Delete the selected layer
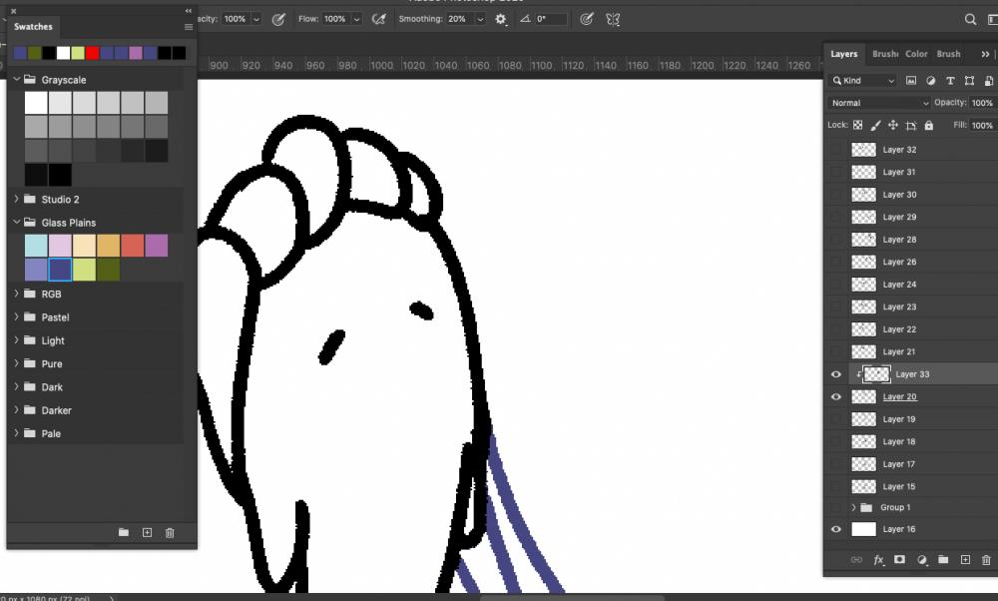Screen dimensions: 998x601 986,560
